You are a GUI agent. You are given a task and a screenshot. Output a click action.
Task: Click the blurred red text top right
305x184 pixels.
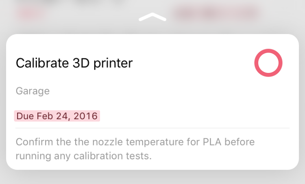click(x=217, y=13)
